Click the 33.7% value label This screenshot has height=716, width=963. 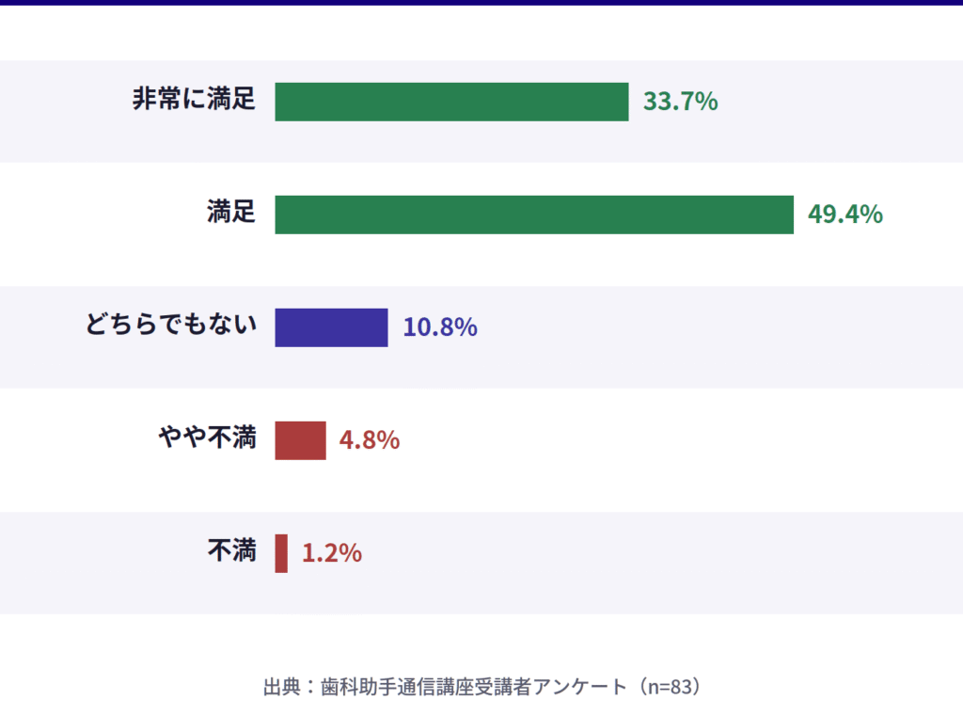click(x=680, y=102)
